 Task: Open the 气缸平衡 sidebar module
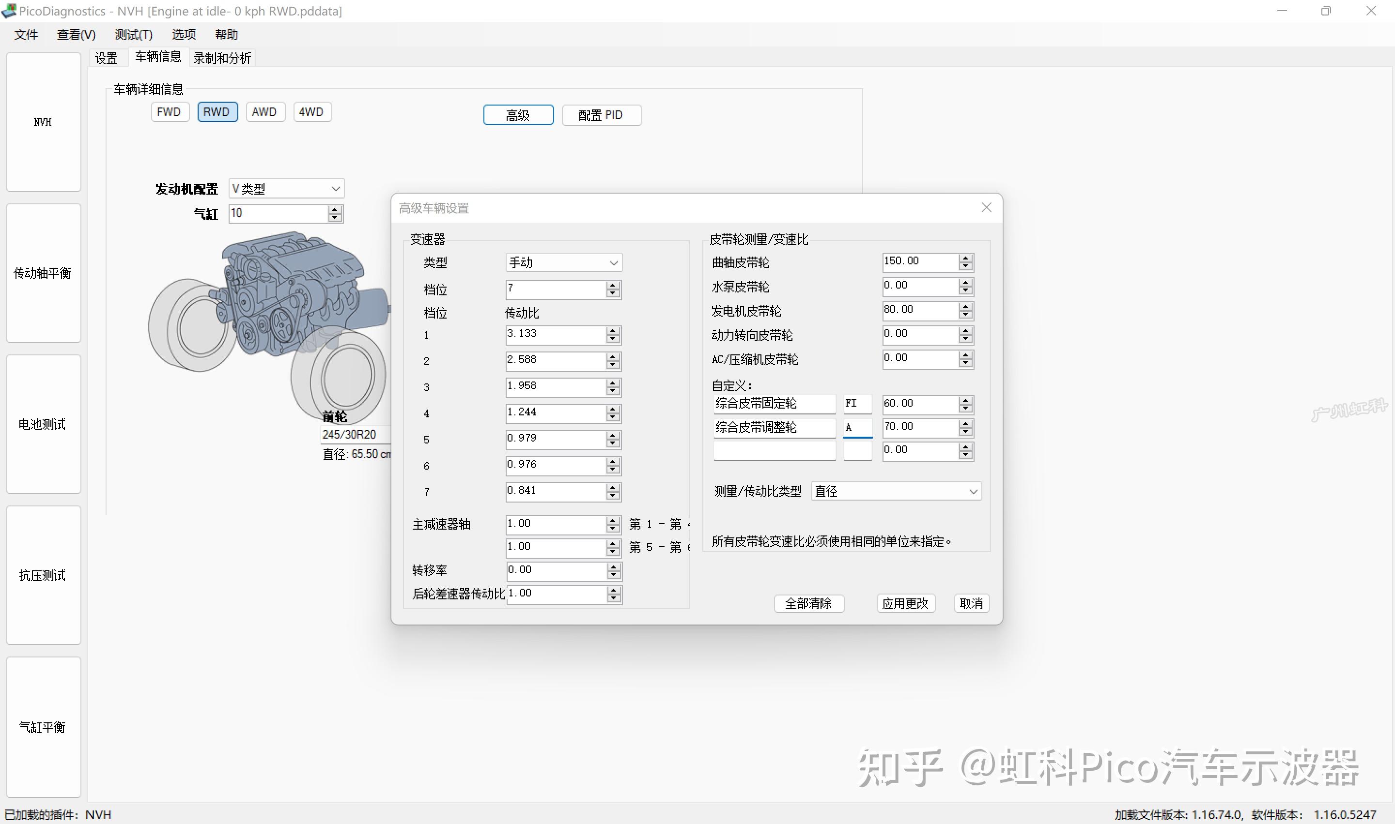(x=43, y=727)
